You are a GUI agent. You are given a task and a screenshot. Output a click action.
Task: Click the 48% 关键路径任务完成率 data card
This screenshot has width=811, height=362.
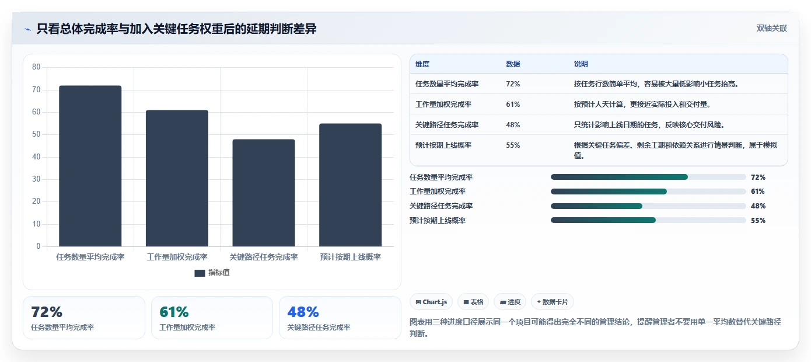340,318
